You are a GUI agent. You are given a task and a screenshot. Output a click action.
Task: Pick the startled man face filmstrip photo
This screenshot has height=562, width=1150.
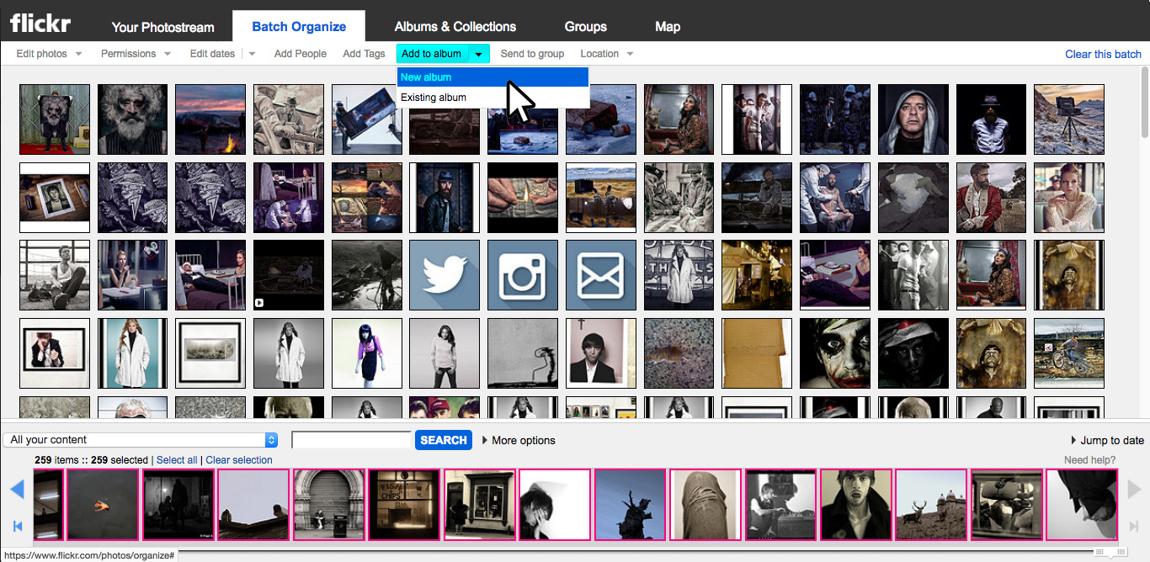[855, 505]
